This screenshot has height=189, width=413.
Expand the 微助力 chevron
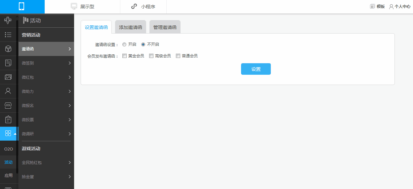click(70, 92)
